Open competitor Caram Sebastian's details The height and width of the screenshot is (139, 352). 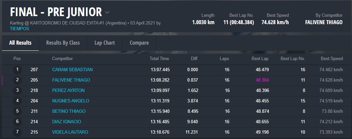(72, 69)
